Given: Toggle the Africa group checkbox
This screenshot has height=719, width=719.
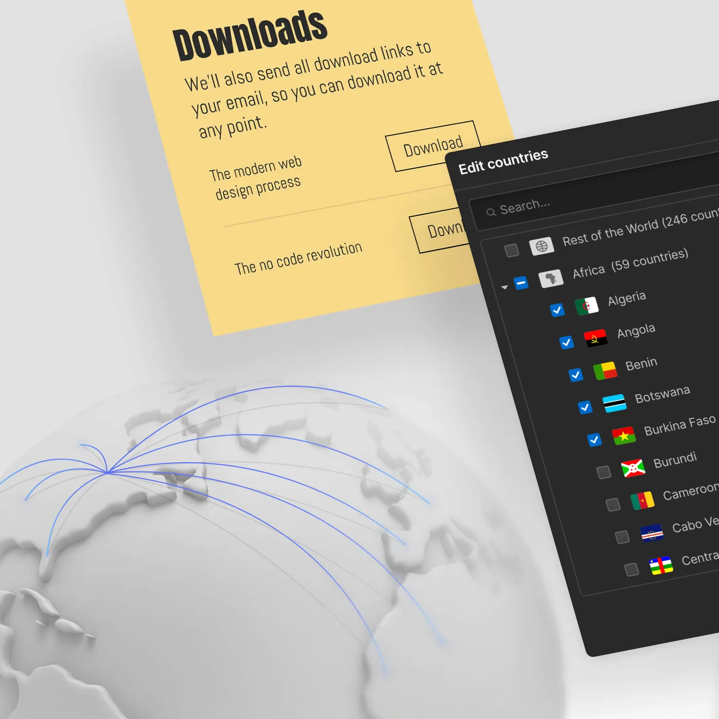Looking at the screenshot, I should (521, 282).
